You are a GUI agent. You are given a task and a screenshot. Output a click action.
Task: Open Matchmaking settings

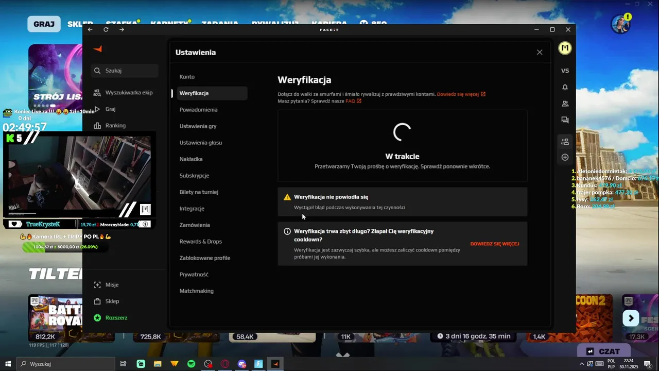coord(197,291)
